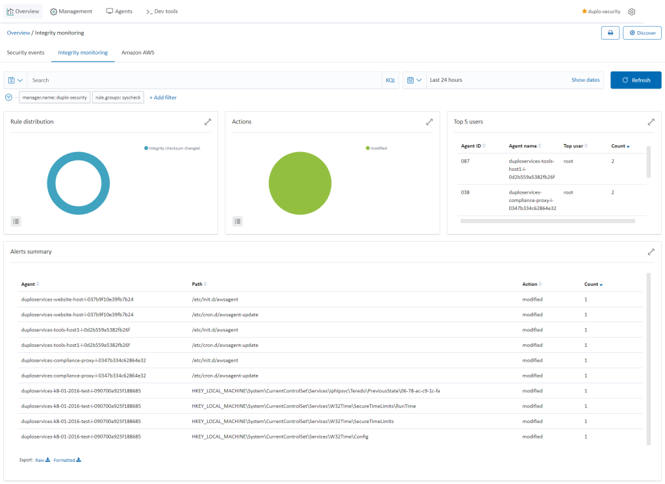Click the Refresh button
This screenshot has height=484, width=665.
636,80
